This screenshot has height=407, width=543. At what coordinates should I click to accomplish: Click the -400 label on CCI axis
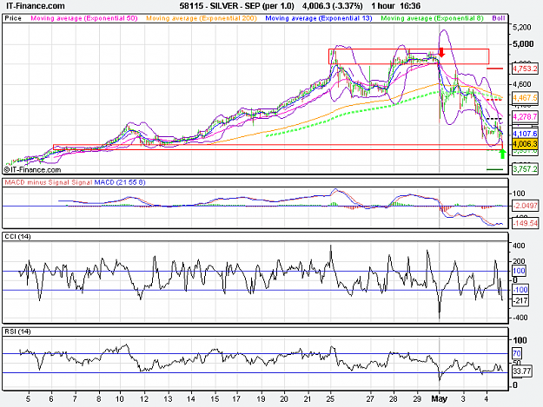pos(520,318)
